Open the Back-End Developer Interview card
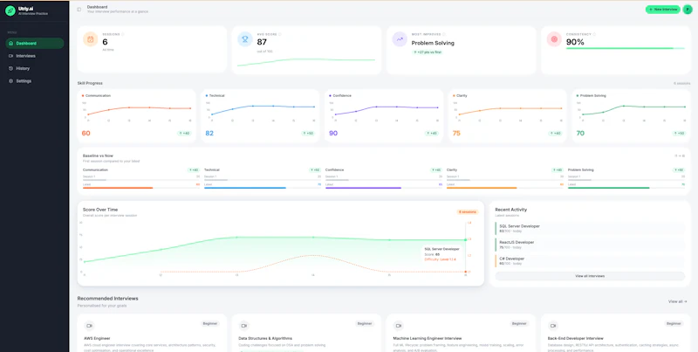Image resolution: width=698 pixels, height=352 pixels. 616,334
